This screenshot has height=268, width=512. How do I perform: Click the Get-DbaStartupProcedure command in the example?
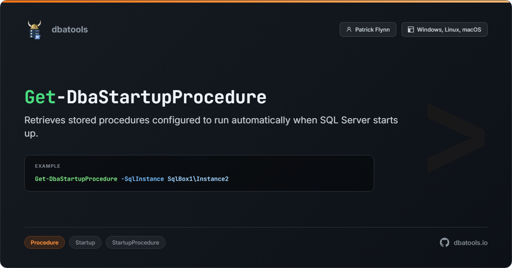click(x=76, y=179)
